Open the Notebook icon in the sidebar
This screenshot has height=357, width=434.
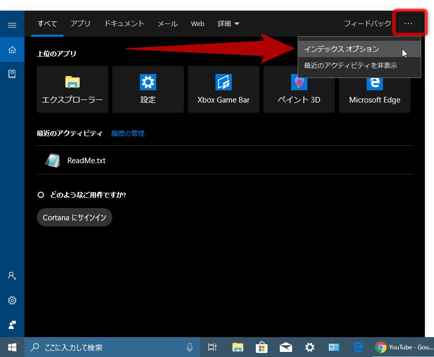(x=12, y=74)
